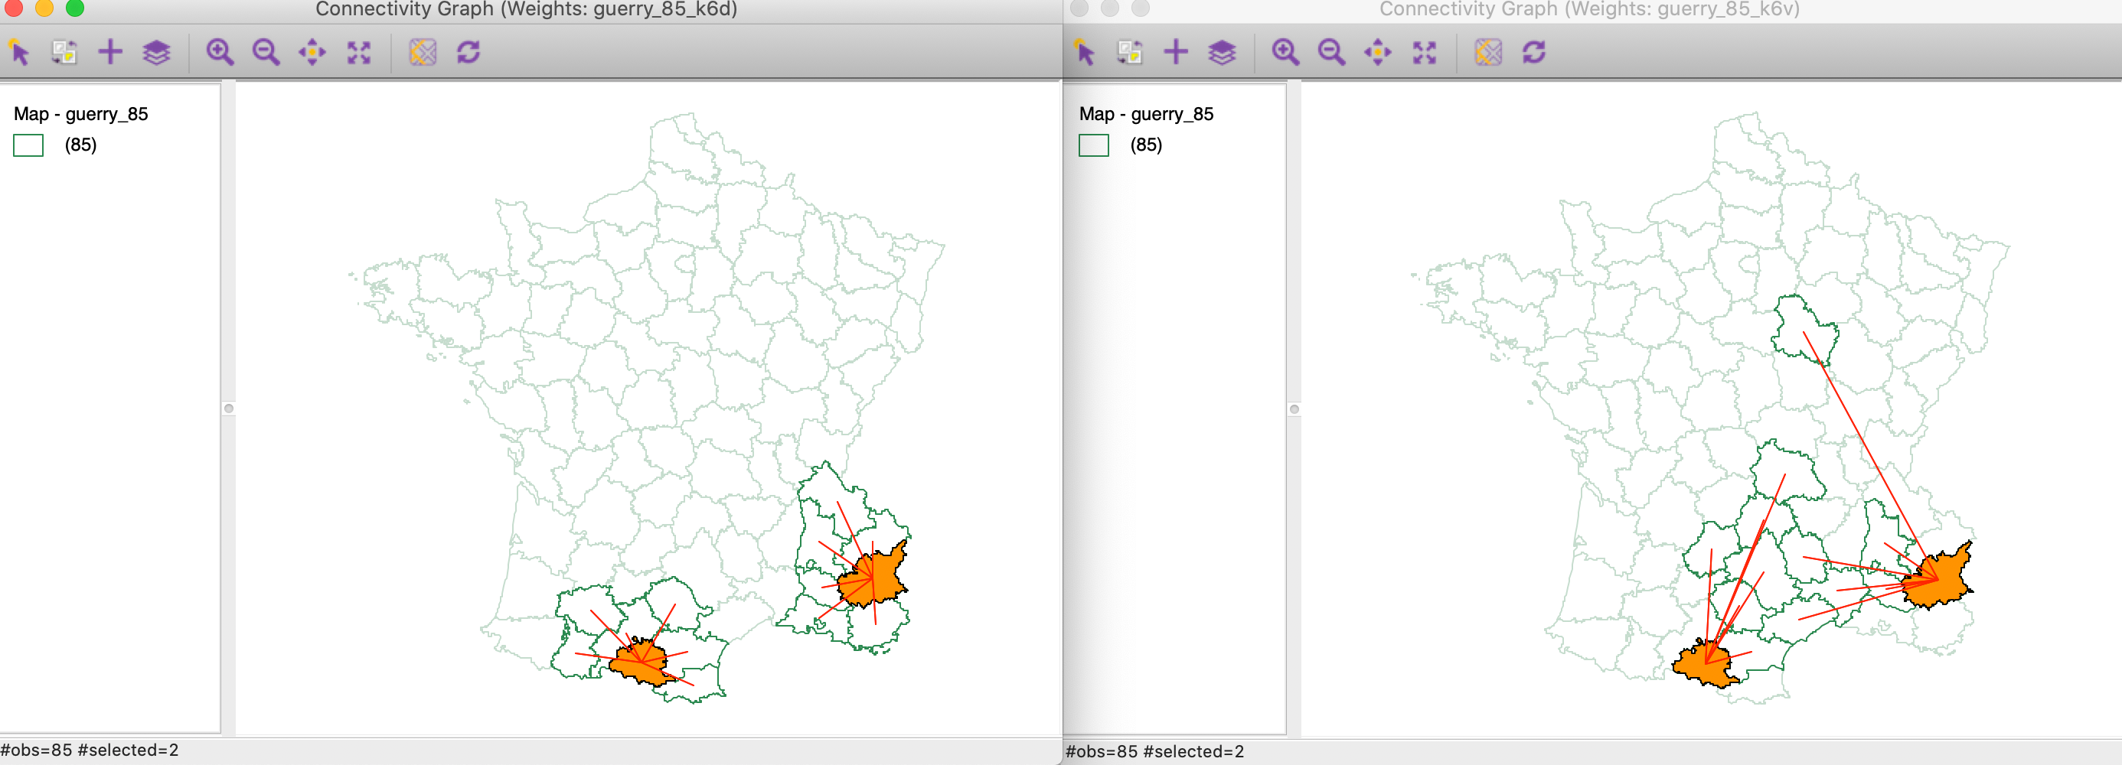Click Invert Selection icon in k6d window
The image size is (2122, 765).
64,53
